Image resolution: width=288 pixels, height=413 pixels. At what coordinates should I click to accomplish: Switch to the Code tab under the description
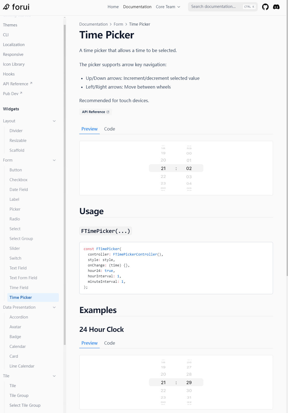click(x=110, y=129)
